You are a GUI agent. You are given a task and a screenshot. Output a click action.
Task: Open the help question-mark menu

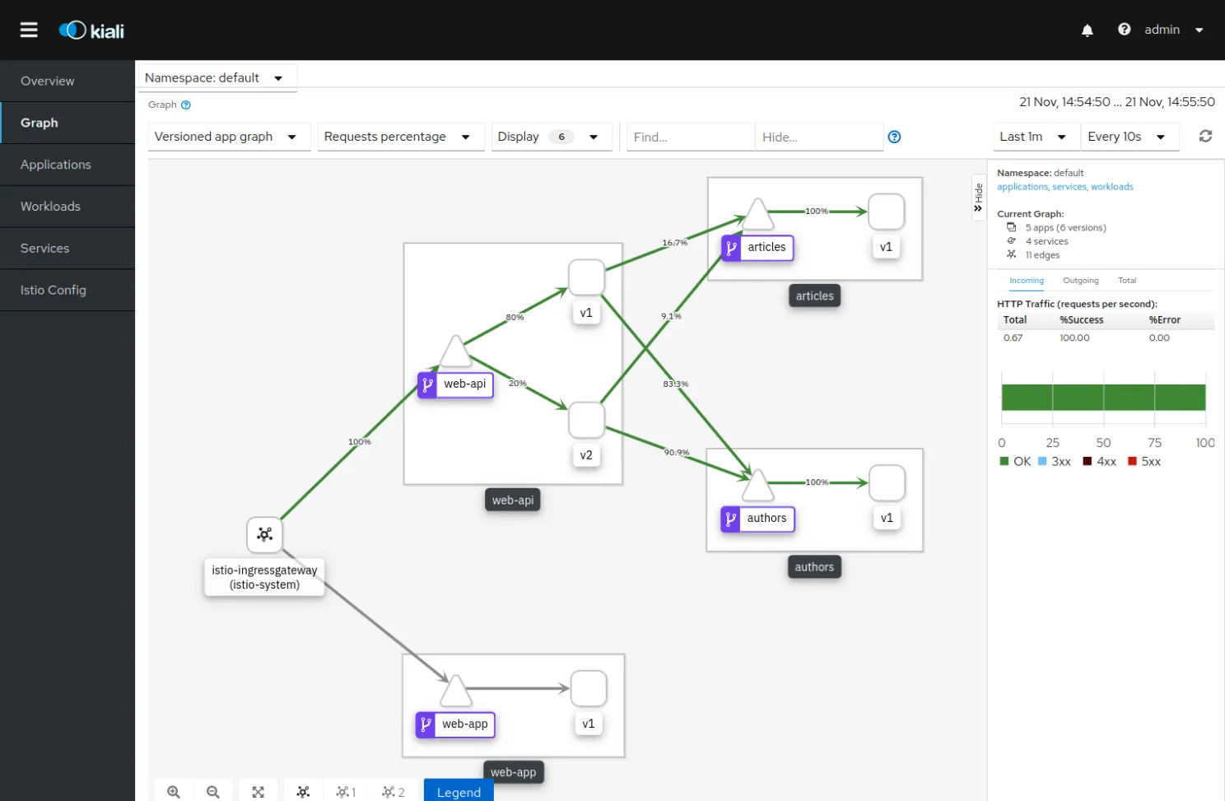(1125, 30)
